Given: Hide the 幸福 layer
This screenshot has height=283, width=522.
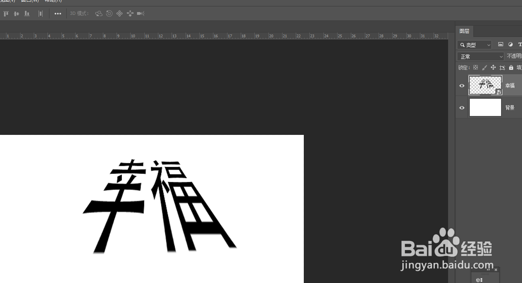Looking at the screenshot, I should 462,85.
